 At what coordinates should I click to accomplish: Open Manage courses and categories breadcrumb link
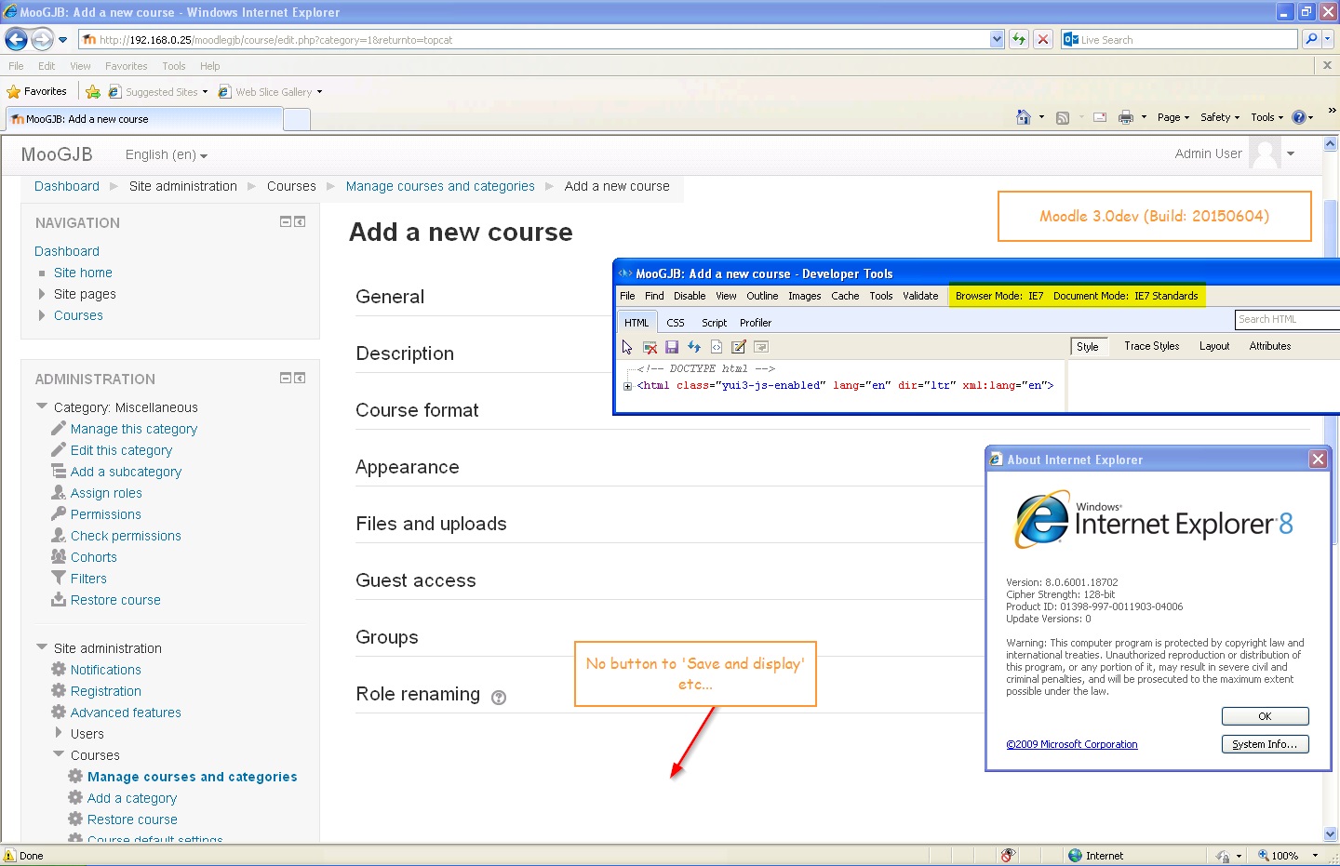[440, 186]
